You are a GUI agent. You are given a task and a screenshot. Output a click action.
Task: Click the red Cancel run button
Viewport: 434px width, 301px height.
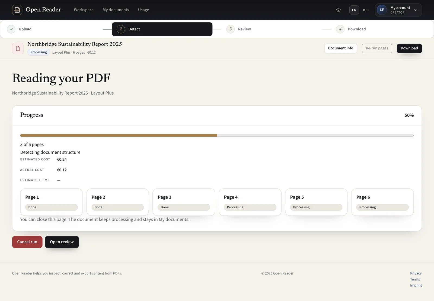point(27,242)
